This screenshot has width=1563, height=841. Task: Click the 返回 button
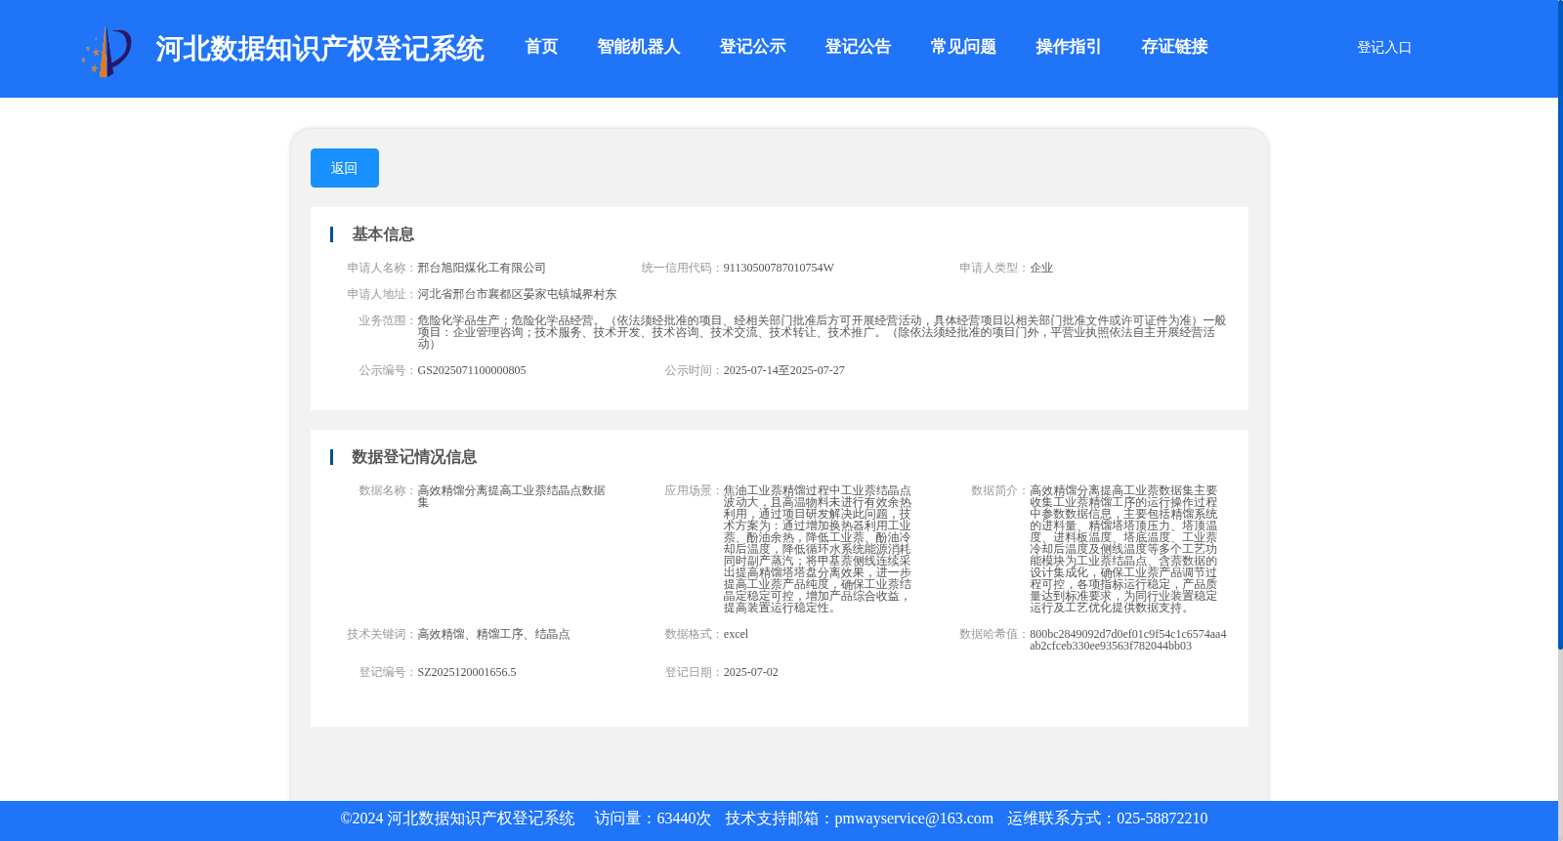pos(345,168)
